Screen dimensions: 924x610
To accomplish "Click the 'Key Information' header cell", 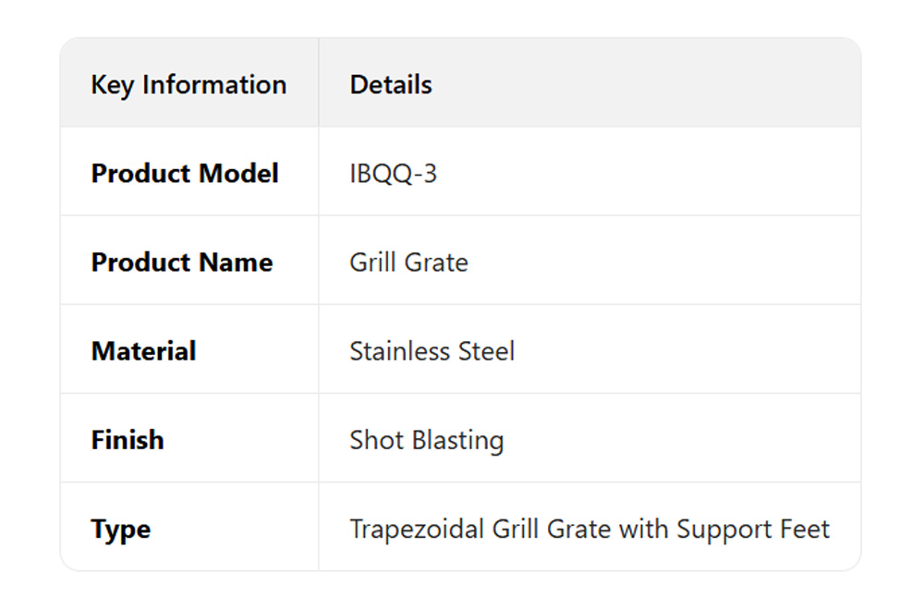I will (188, 84).
